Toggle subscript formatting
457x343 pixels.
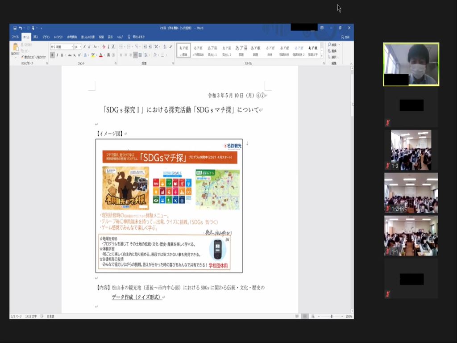pyautogui.click(x=75, y=55)
